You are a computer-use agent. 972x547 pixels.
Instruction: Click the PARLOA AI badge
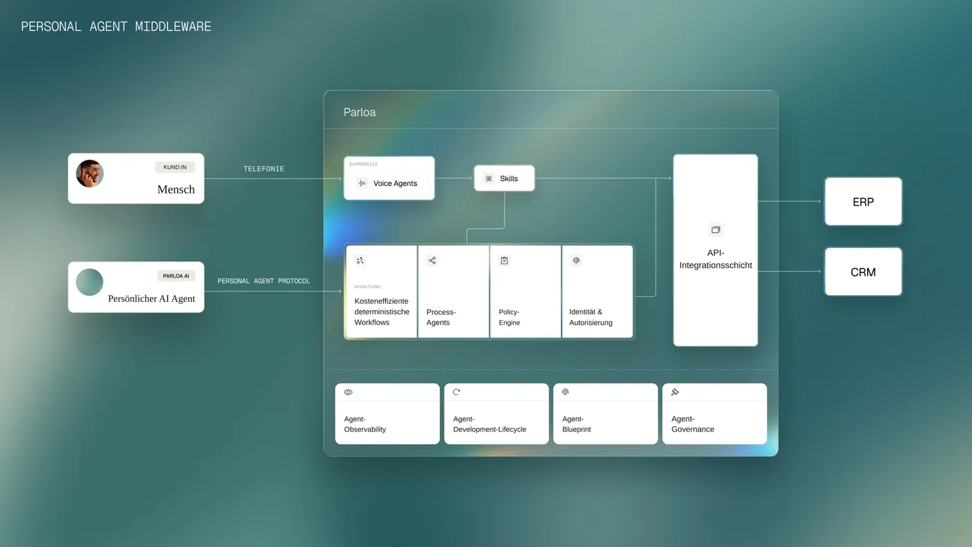(x=176, y=276)
